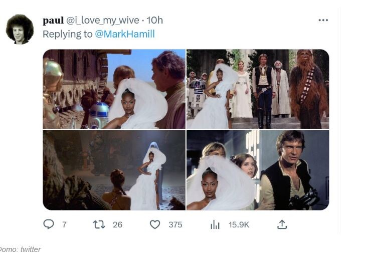Click the like count "375"

pos(175,225)
